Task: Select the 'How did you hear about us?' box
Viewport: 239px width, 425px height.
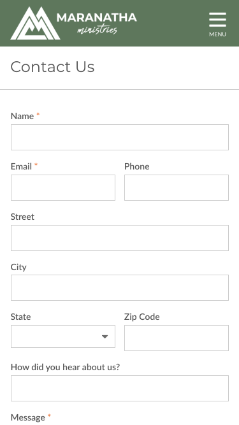Action: point(120,388)
